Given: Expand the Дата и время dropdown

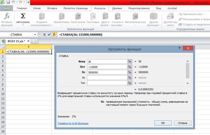Looking at the screenshot, I should point(109,25).
